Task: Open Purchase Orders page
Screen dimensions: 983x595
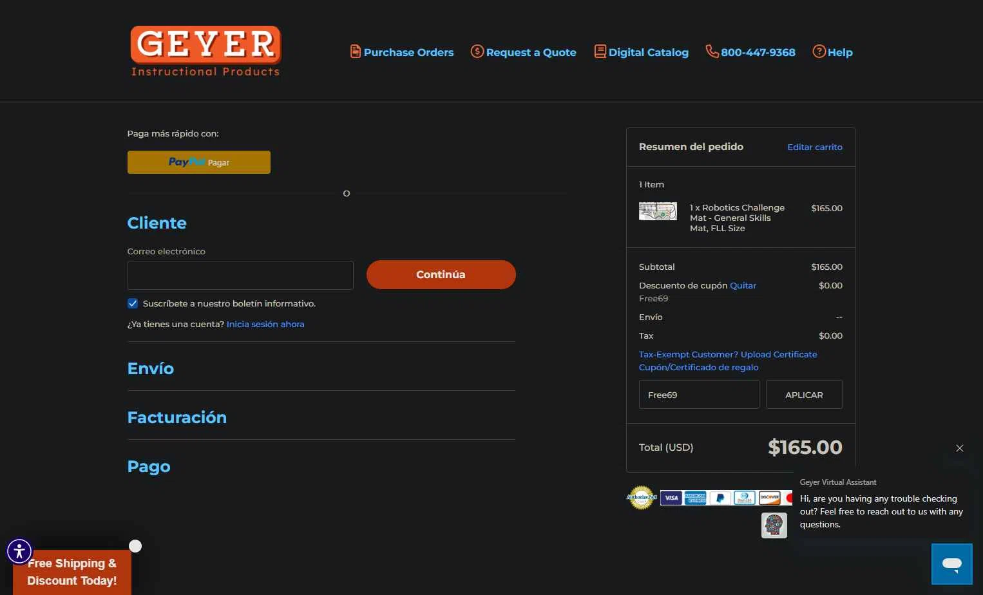Action: (408, 52)
